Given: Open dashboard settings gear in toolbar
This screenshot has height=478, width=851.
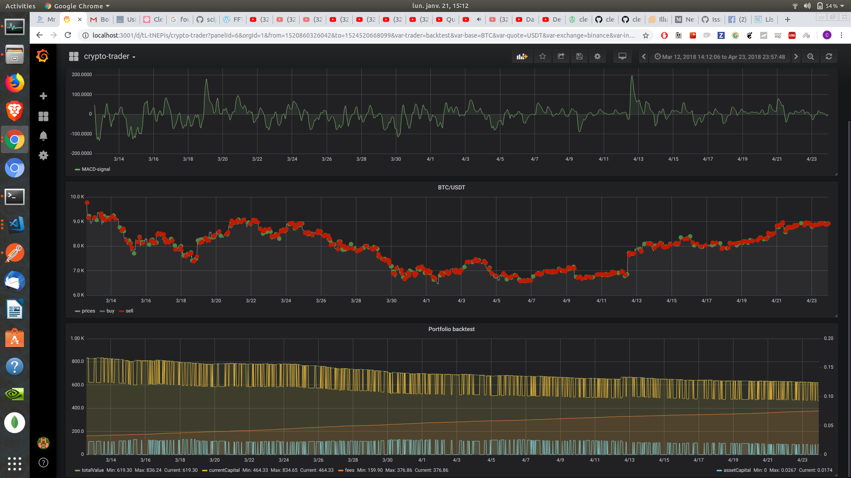Looking at the screenshot, I should (x=597, y=56).
